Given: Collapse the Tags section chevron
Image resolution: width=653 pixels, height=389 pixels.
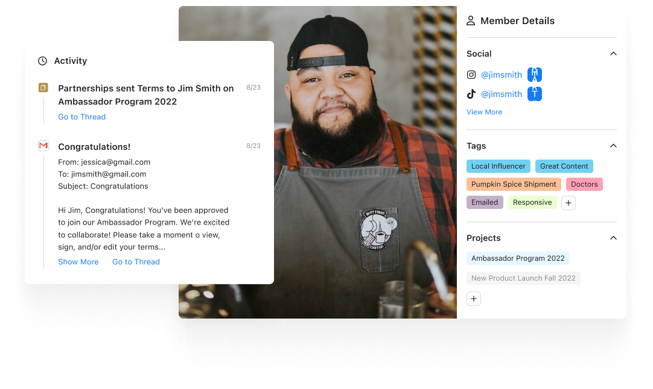Looking at the screenshot, I should click(x=613, y=146).
